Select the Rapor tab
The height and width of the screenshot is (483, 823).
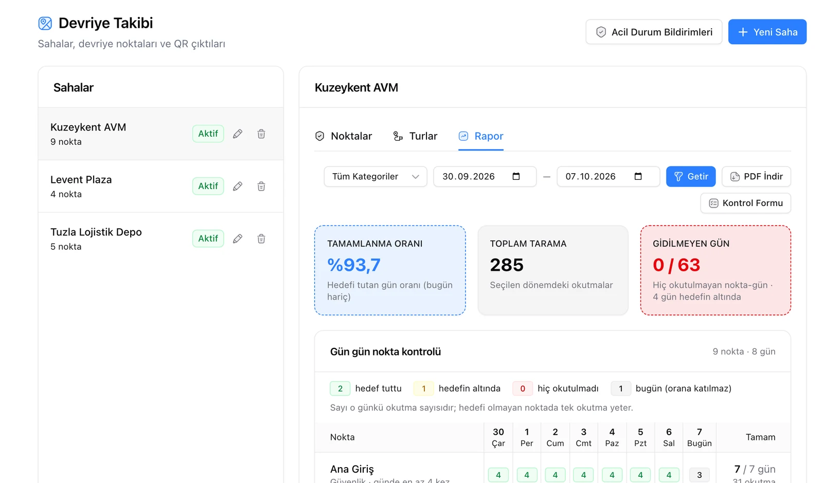(481, 136)
